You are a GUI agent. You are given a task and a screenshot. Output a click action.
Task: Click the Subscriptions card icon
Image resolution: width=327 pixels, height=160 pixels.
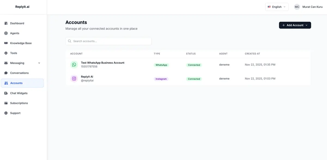[x=6, y=103]
